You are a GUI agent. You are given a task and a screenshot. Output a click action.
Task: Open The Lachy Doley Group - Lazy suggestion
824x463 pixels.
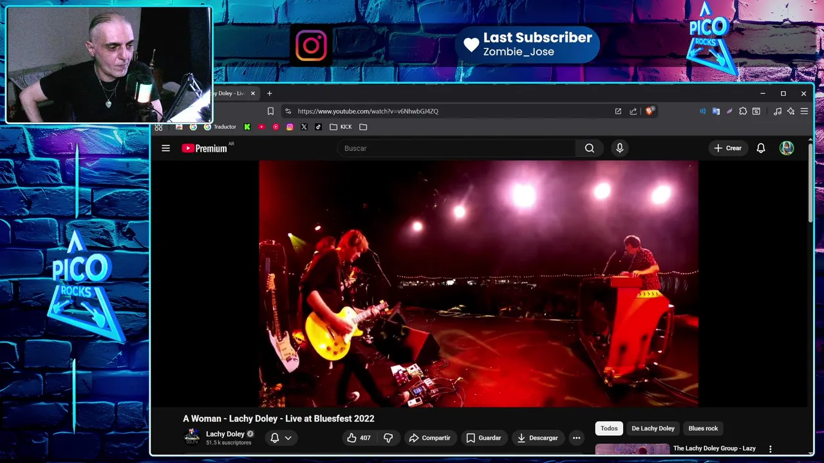(714, 448)
